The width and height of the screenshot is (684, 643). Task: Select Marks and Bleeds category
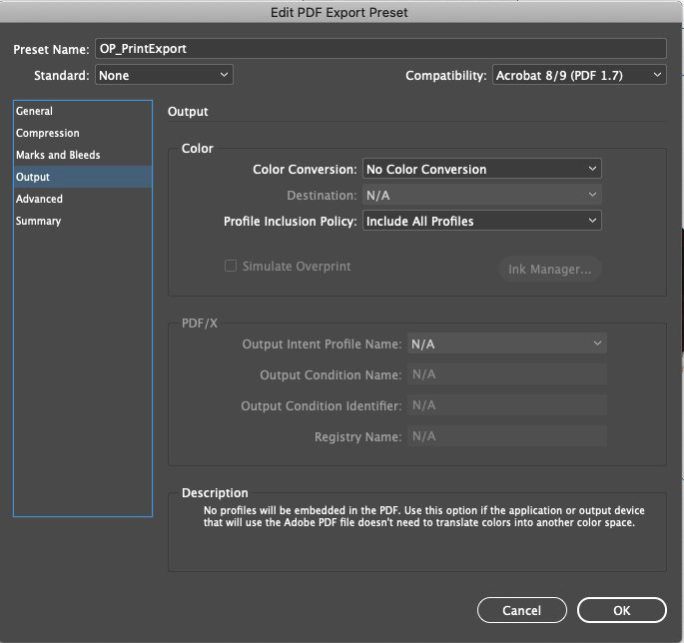[83, 155]
